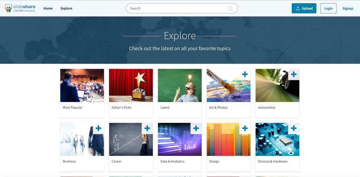360x177 pixels.
Task: Follow Art & Photos with plus icon
Action: click(245, 75)
